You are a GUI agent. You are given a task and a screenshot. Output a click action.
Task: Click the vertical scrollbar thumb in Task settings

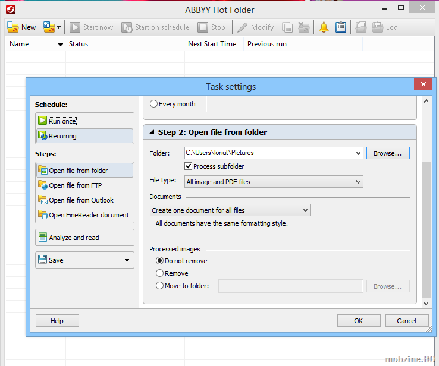426,230
